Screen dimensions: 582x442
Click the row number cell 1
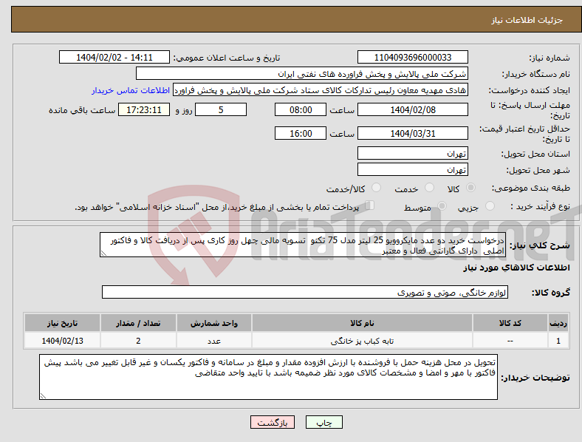click(558, 341)
